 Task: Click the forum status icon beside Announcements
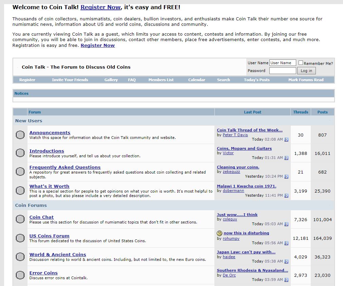click(20, 135)
